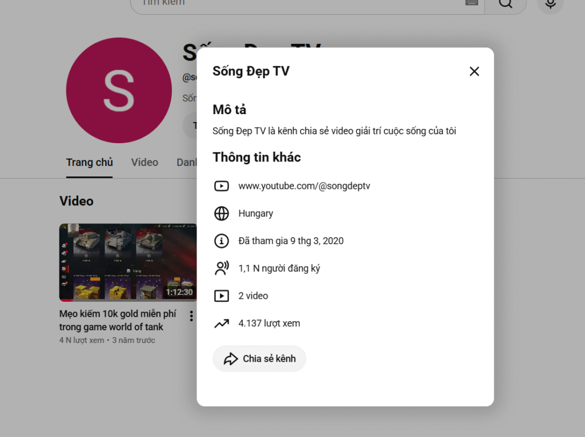Screen dimensions: 585x437
Task: Open the www.youtube.com/@songdeptv channel link
Action: pos(304,185)
